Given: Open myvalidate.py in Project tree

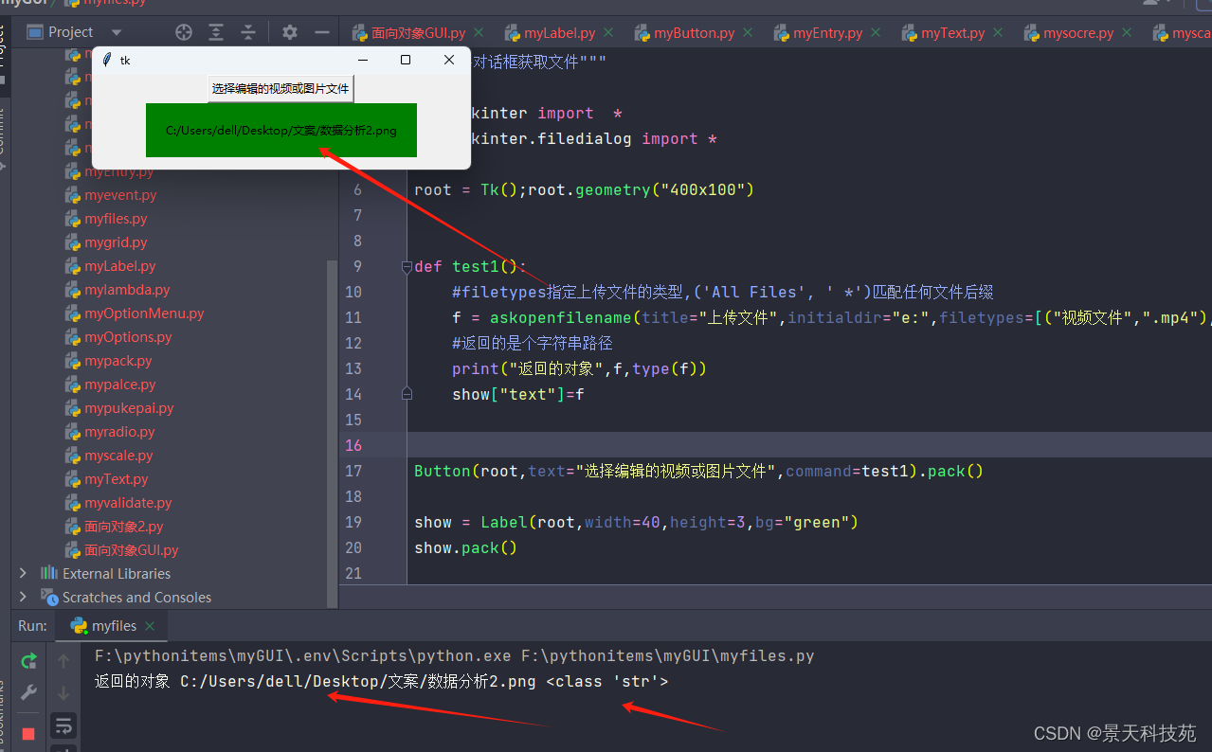Looking at the screenshot, I should (x=128, y=503).
